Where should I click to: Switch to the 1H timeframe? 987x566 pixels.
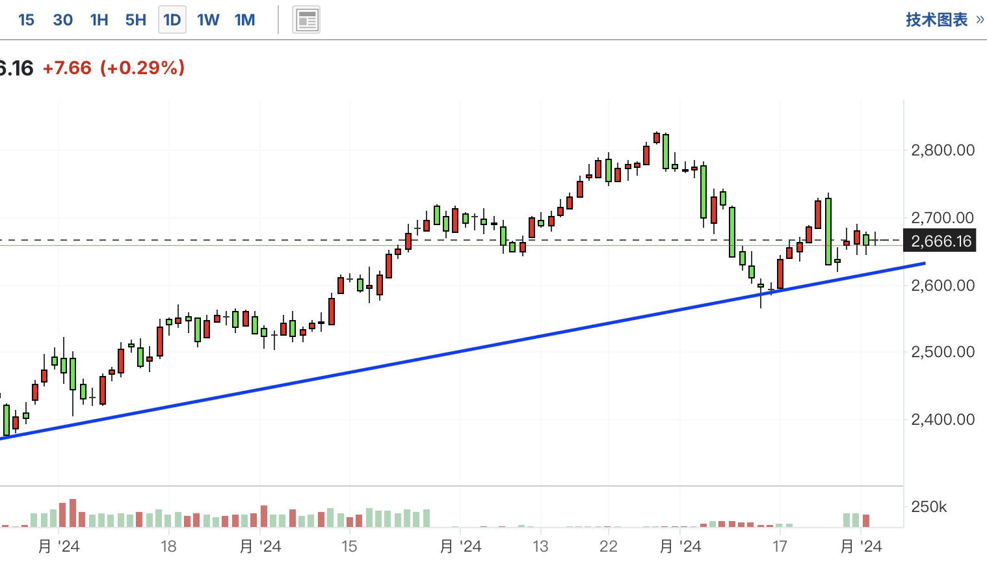point(99,20)
